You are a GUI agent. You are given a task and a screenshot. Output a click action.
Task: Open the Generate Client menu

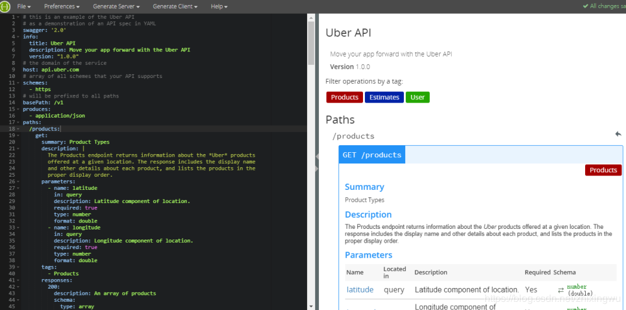tap(175, 7)
